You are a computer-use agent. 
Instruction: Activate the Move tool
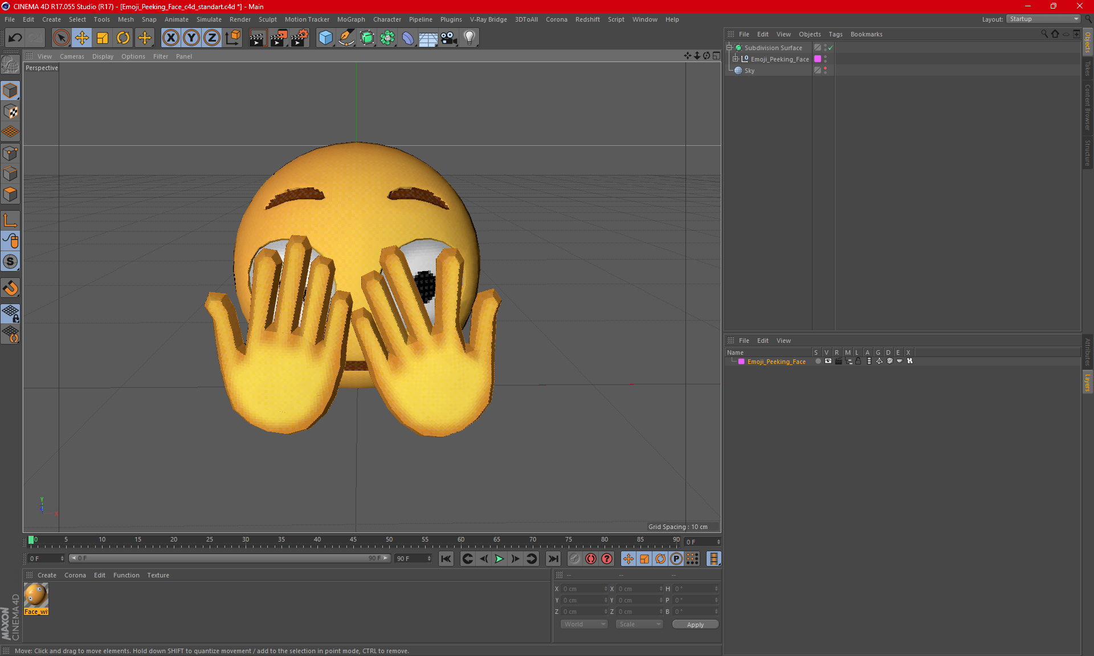click(81, 38)
